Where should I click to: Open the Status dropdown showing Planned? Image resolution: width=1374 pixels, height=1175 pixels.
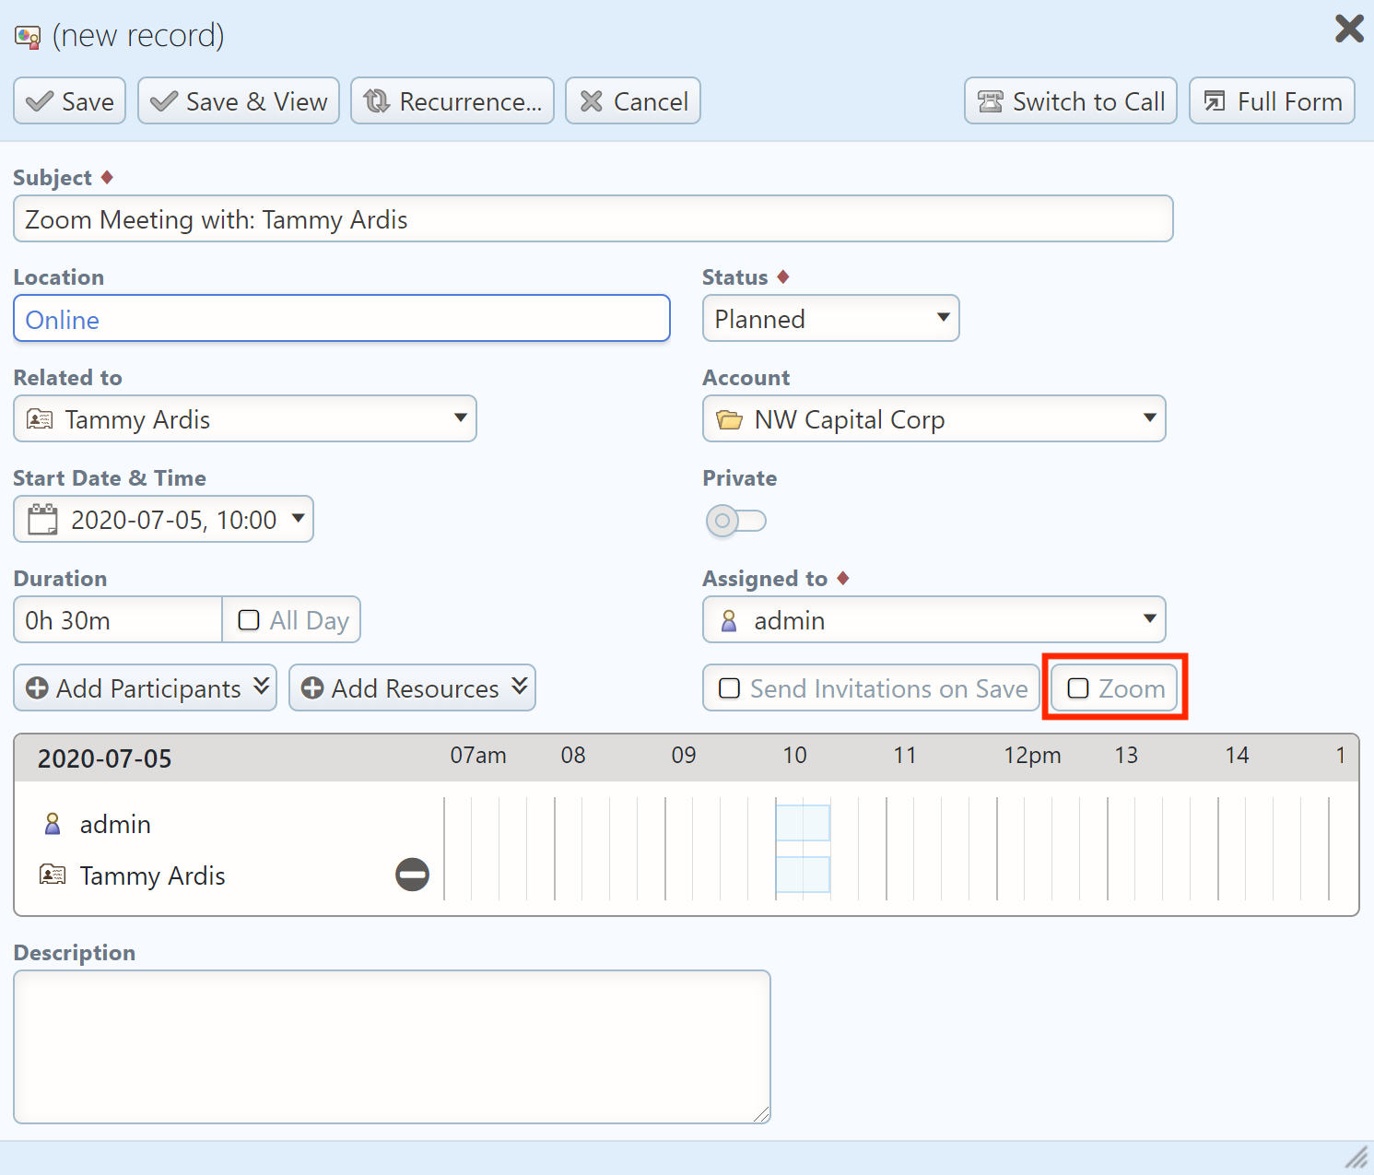point(831,318)
